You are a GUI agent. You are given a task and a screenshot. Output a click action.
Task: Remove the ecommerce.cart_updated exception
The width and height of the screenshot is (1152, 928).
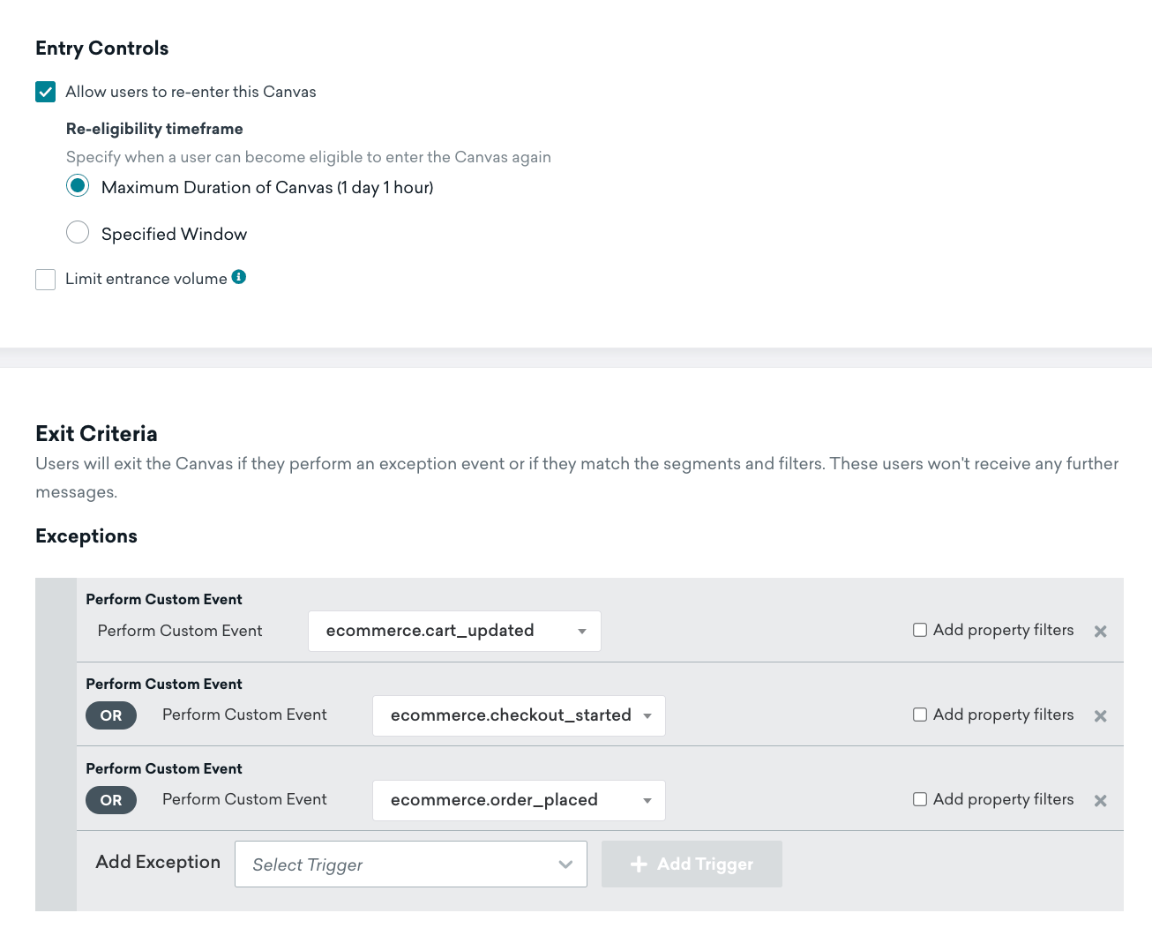(x=1100, y=632)
